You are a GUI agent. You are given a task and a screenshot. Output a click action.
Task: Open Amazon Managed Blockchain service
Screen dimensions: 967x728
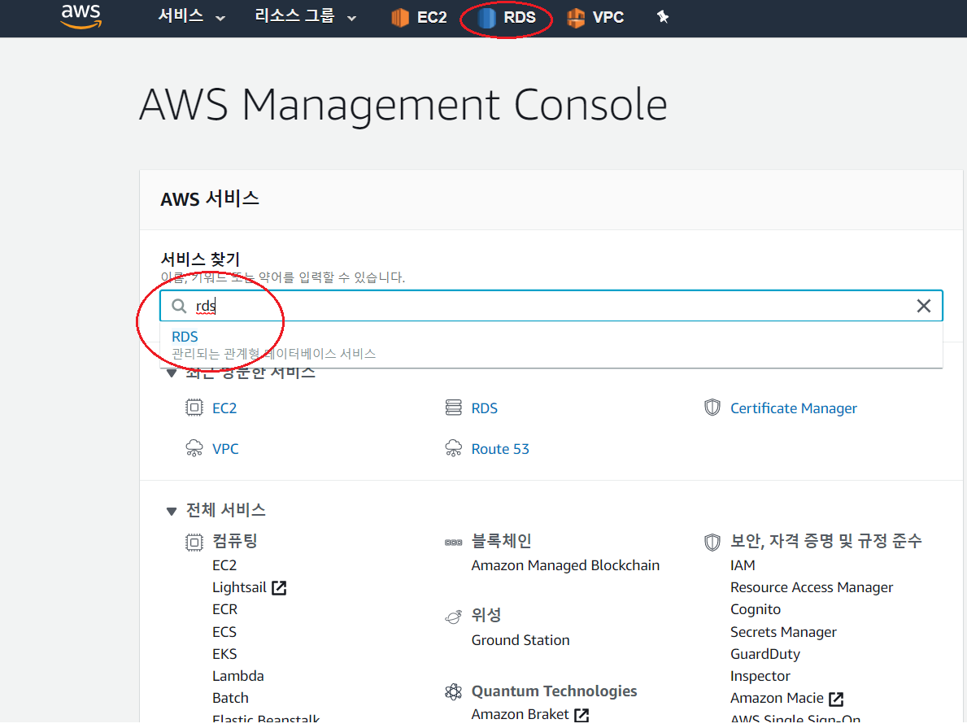click(565, 566)
